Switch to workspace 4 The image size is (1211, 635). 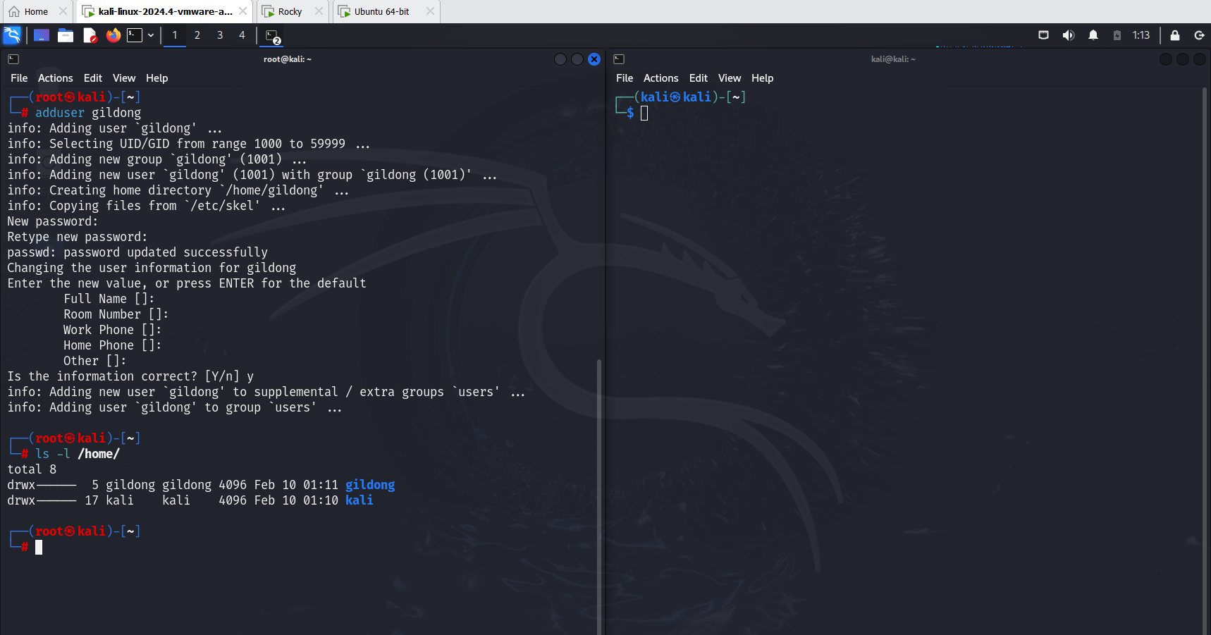click(x=242, y=35)
